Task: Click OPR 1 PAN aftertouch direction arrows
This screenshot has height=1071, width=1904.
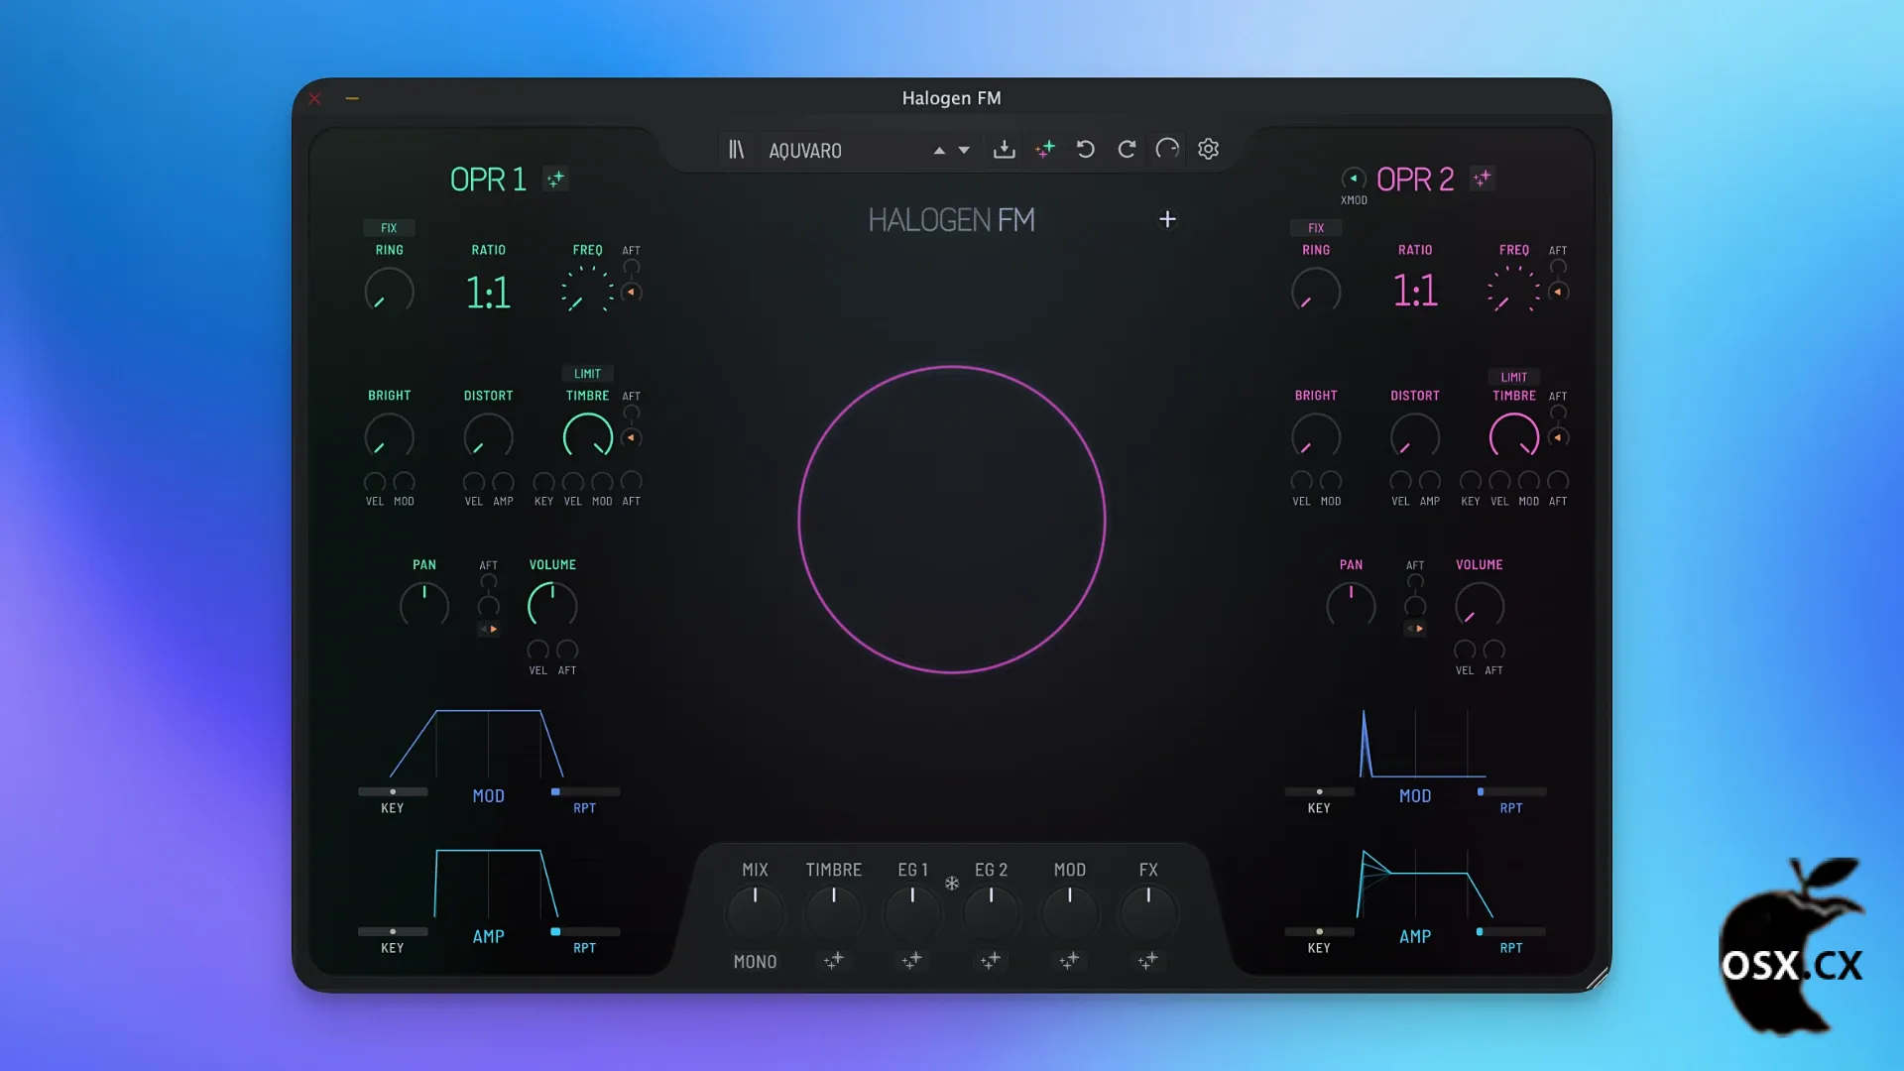Action: (x=488, y=629)
